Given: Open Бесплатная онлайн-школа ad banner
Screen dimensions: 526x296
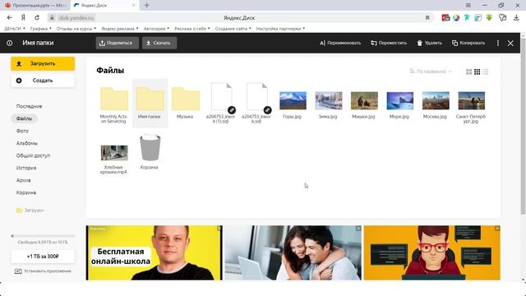Looking at the screenshot, I should tap(154, 252).
